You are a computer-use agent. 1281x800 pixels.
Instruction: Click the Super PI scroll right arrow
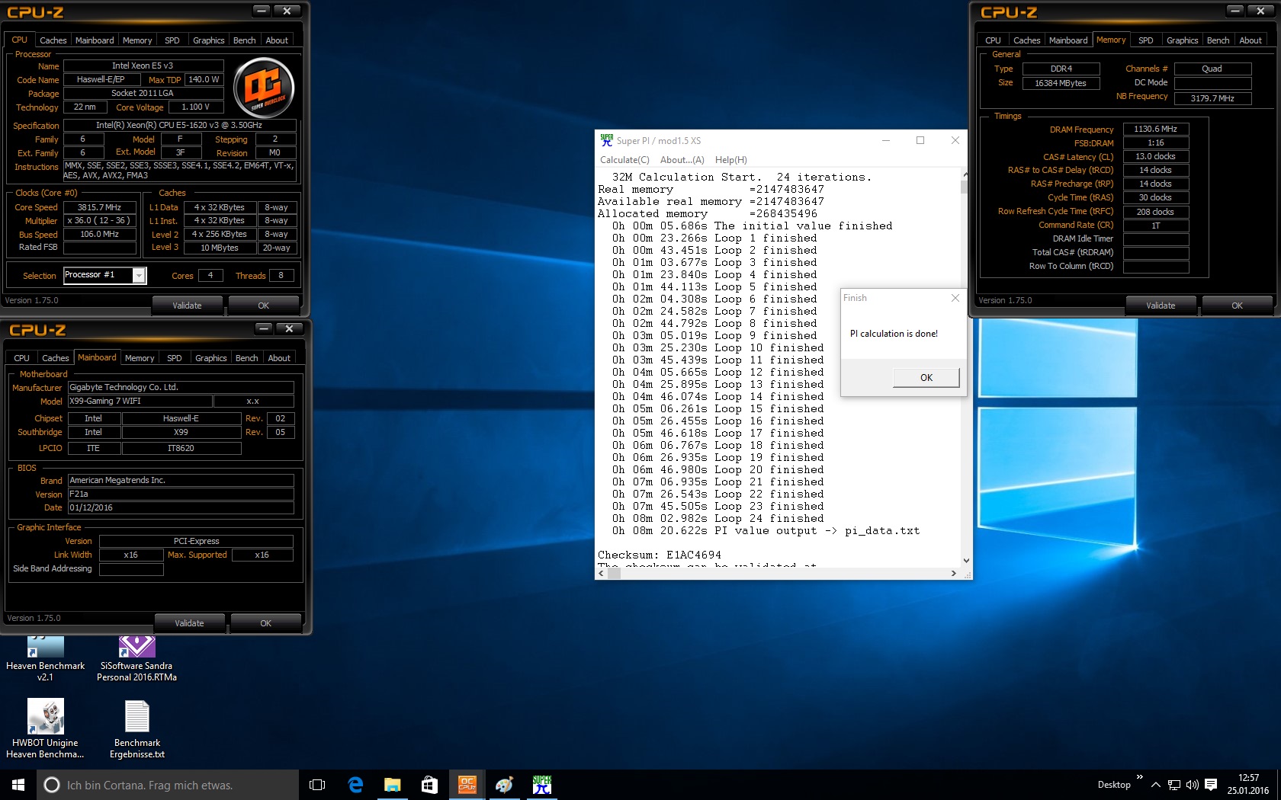coord(953,574)
